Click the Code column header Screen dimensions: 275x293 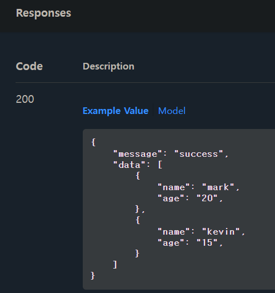(29, 66)
